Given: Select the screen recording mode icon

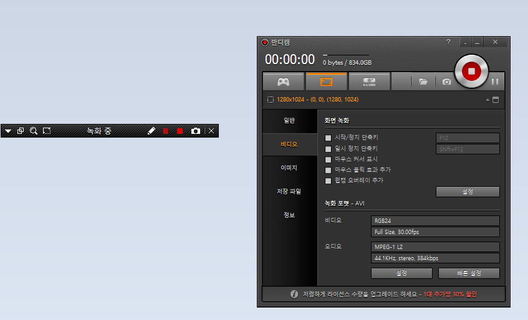Looking at the screenshot, I should click(326, 82).
